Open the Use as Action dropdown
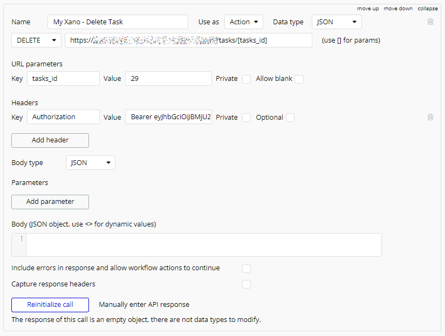Viewport: 445px width, 336px height. (x=243, y=22)
